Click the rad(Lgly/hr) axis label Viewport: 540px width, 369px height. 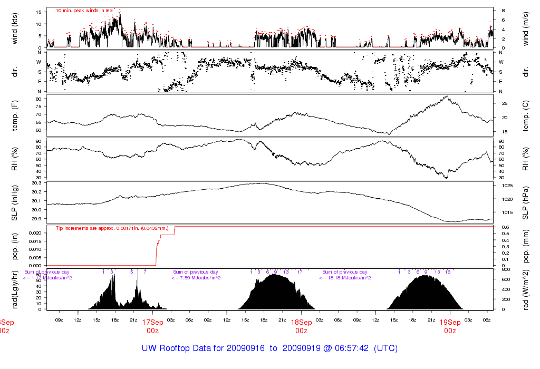[x=14, y=289]
